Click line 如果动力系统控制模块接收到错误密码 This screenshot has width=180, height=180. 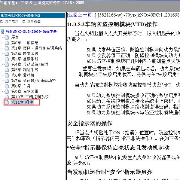[133, 107]
